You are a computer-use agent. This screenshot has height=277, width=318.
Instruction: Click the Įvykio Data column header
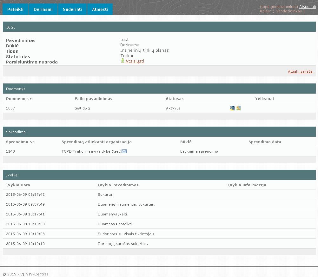[x=18, y=185]
